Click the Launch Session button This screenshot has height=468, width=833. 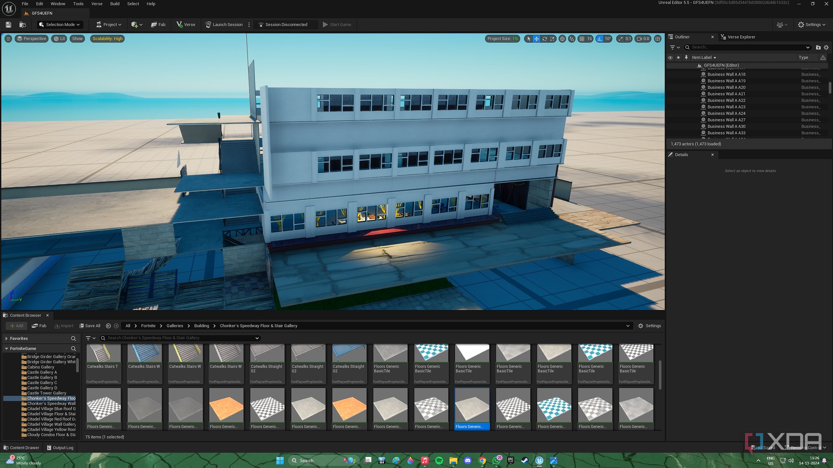click(x=224, y=24)
